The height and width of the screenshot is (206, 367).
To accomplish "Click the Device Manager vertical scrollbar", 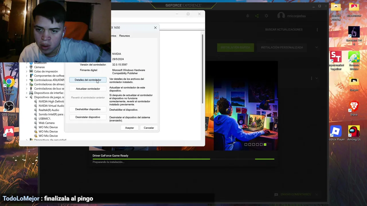I will click(202, 69).
